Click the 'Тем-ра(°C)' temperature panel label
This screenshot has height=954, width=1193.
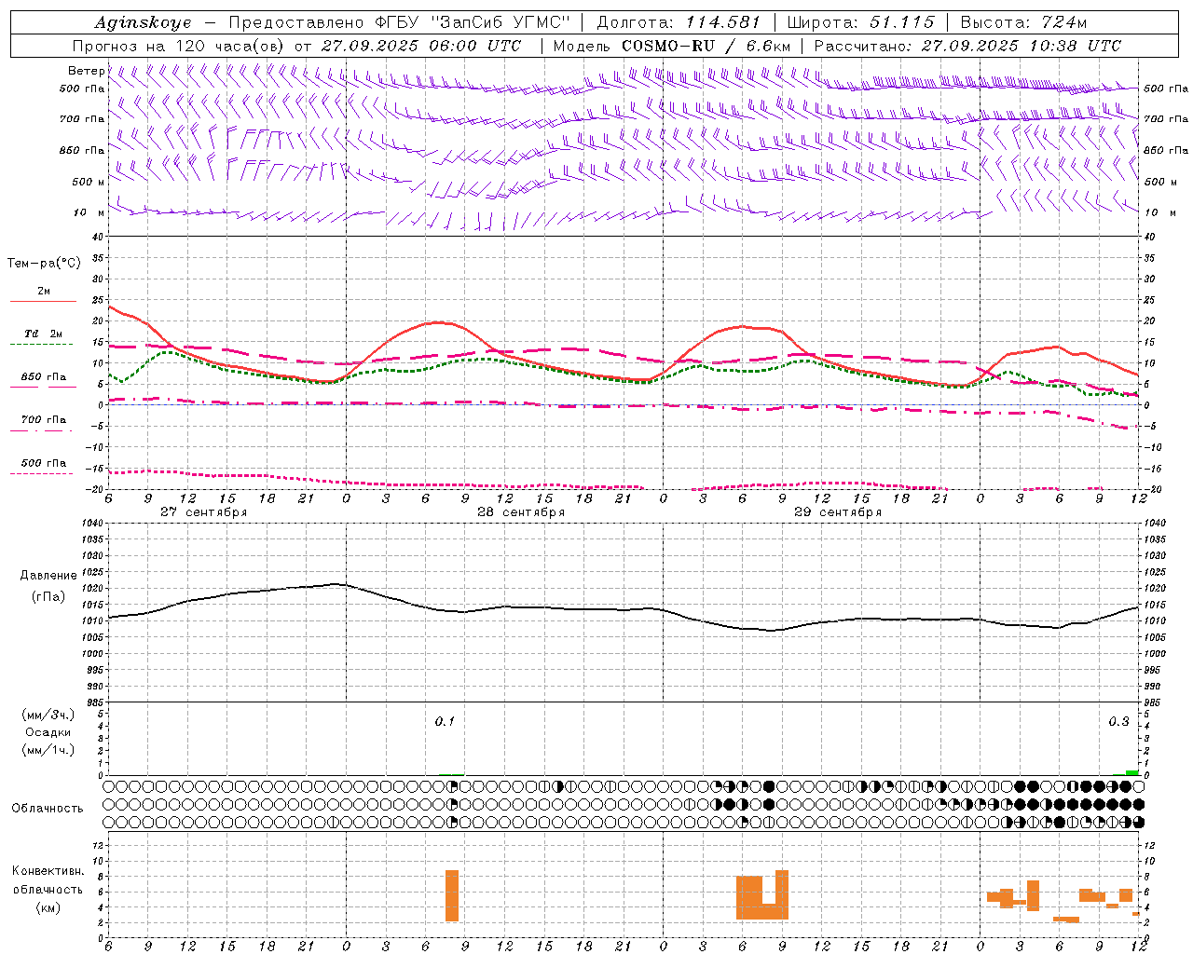coord(44,264)
